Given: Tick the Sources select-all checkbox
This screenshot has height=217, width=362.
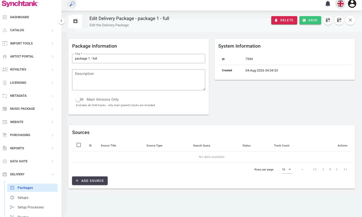Looking at the screenshot, I should click(x=79, y=145).
